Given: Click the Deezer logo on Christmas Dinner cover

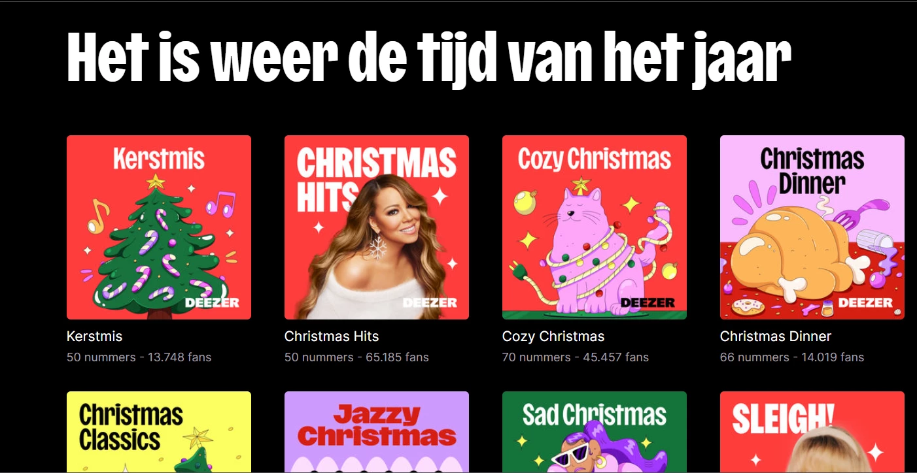Looking at the screenshot, I should pyautogui.click(x=865, y=302).
